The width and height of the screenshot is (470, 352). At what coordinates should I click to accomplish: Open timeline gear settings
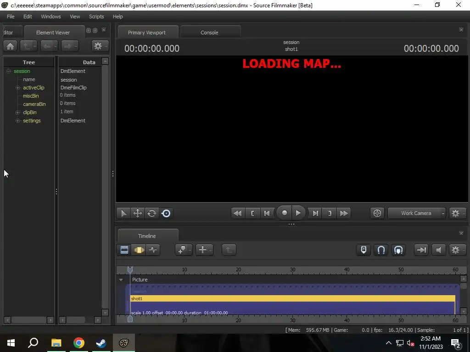457,250
